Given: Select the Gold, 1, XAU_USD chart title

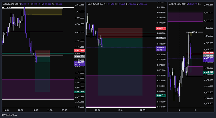Looking at the screenshot, I should (x=95, y=4).
